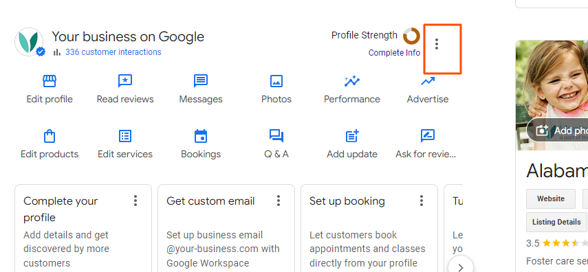The height and width of the screenshot is (272, 588).
Task: Click the Ask for reviews icon
Action: [428, 136]
